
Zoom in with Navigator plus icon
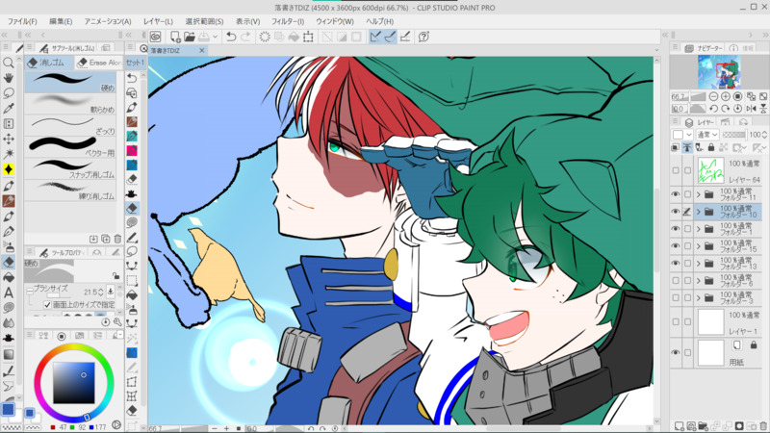[726, 97]
